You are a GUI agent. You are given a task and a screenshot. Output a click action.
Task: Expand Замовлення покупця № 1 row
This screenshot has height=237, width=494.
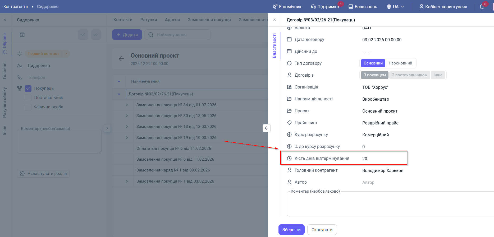point(127,181)
